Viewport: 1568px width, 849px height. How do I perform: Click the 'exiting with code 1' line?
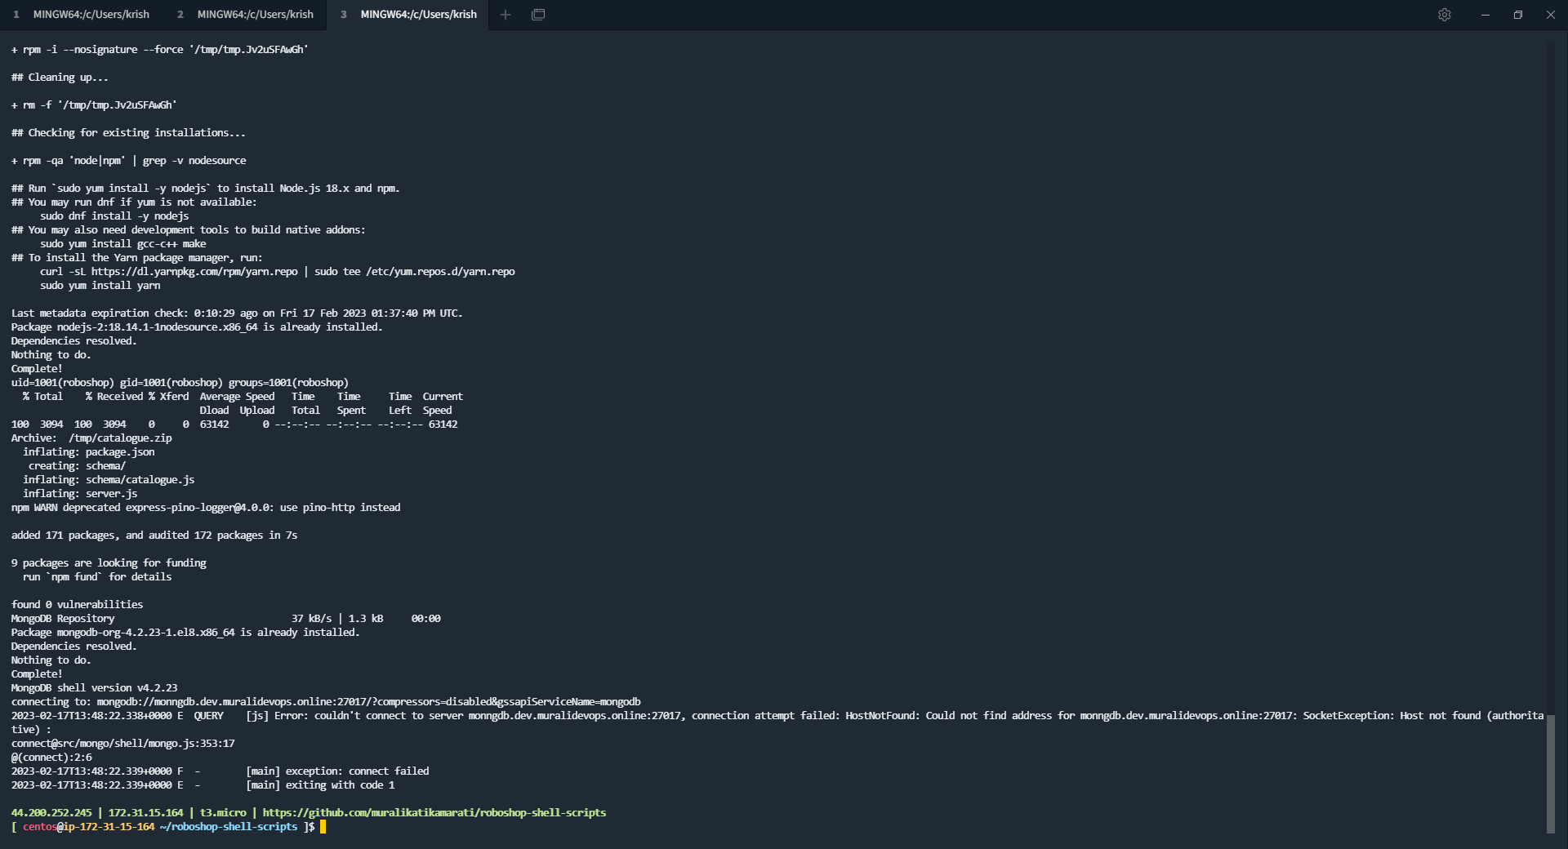[x=203, y=785]
